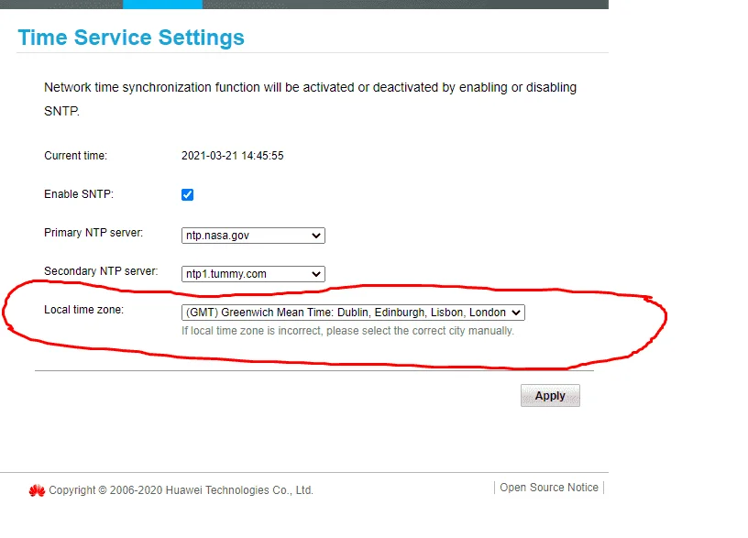Click the Enable SNTP label

(x=79, y=194)
